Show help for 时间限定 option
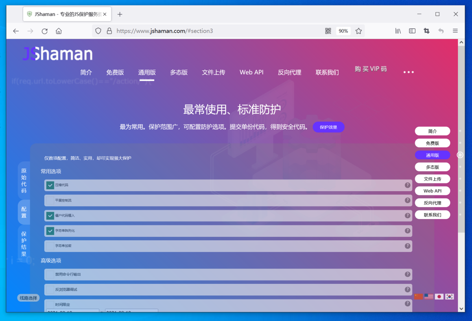Image resolution: width=472 pixels, height=321 pixels. point(407,304)
